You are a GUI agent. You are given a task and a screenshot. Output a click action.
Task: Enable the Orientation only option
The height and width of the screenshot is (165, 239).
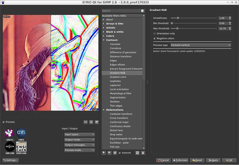(155, 34)
